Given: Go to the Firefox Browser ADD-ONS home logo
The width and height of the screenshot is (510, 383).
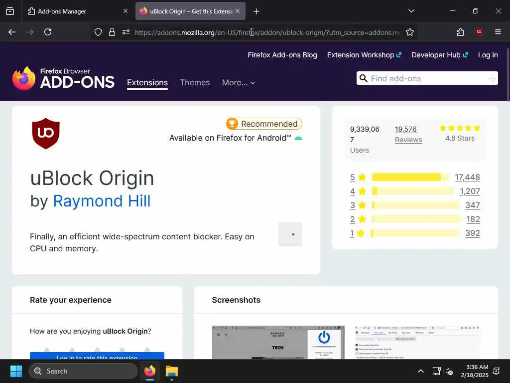Looking at the screenshot, I should (63, 78).
